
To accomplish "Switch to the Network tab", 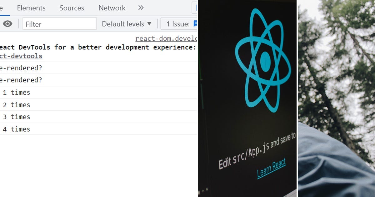I will tap(112, 8).
